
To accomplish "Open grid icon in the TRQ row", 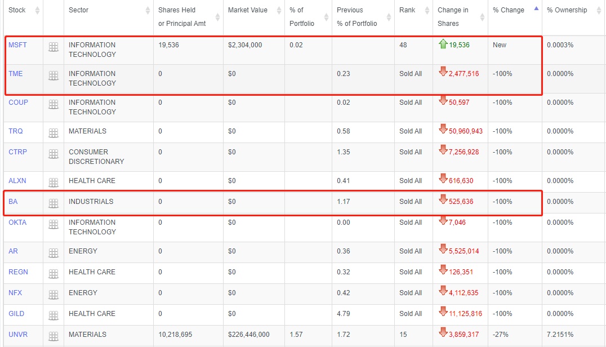I will coord(54,134).
